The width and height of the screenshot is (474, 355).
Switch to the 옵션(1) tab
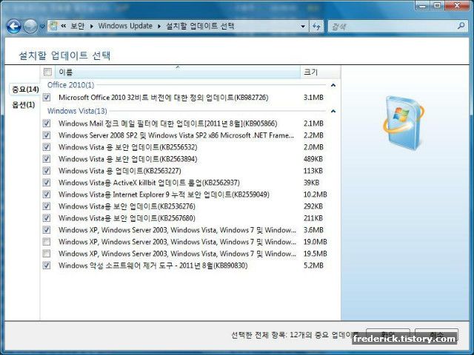coord(23,105)
